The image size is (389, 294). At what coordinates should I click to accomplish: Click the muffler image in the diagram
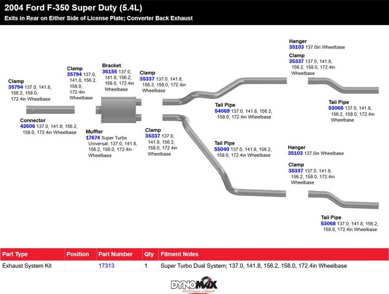[x=119, y=110]
